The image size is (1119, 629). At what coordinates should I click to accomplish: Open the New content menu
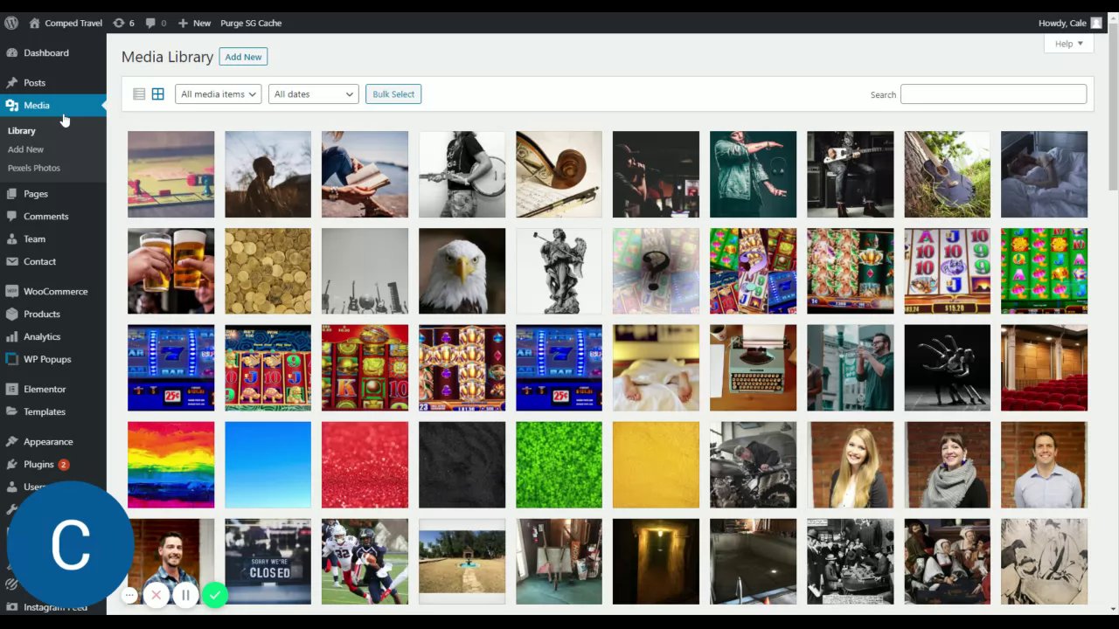pyautogui.click(x=194, y=23)
